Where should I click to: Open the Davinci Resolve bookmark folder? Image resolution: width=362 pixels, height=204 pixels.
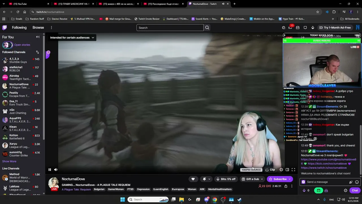tap(57, 19)
